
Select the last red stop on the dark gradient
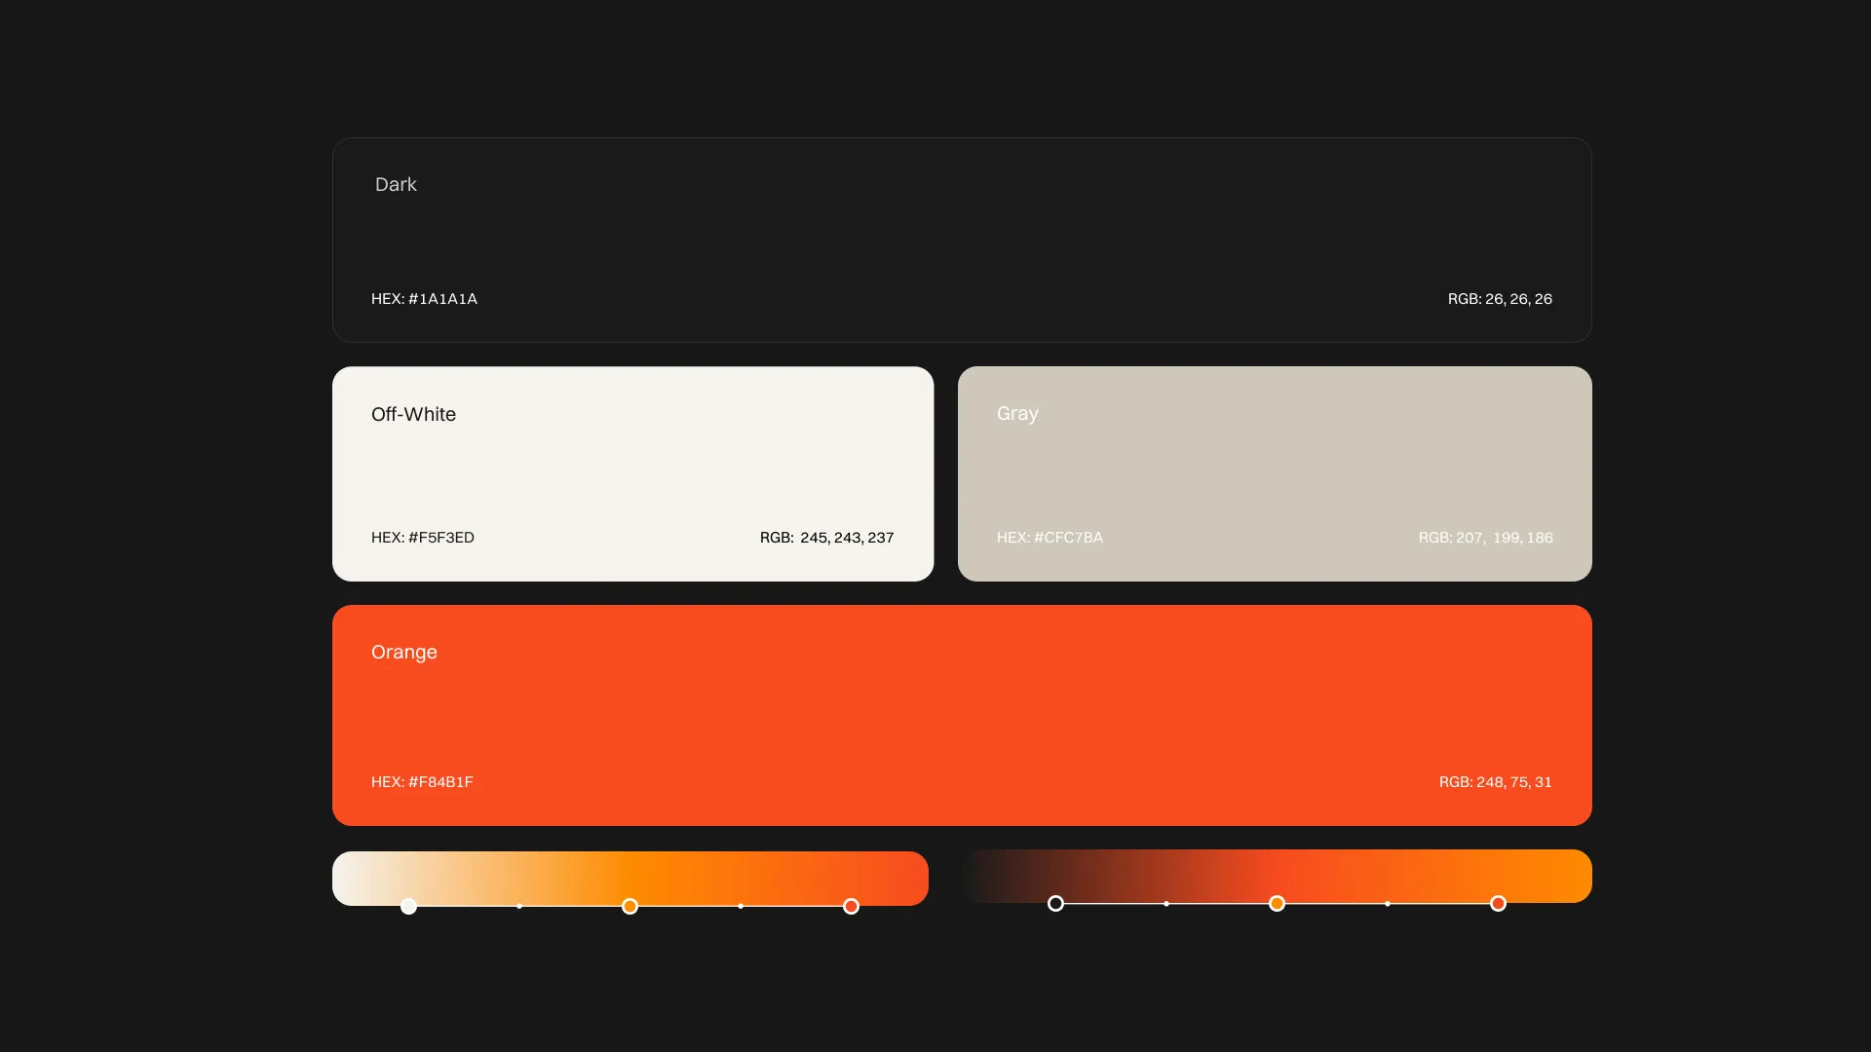pyautogui.click(x=1498, y=904)
